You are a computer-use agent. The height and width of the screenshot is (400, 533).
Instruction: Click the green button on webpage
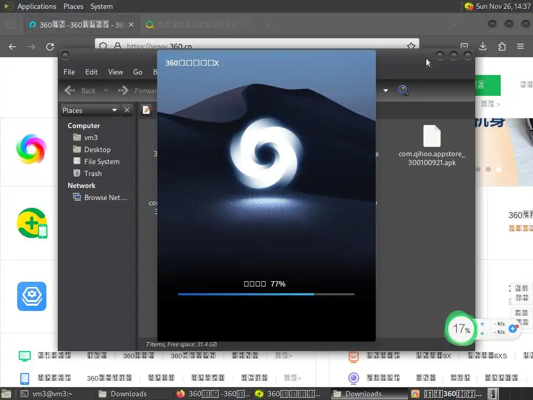tap(488, 85)
